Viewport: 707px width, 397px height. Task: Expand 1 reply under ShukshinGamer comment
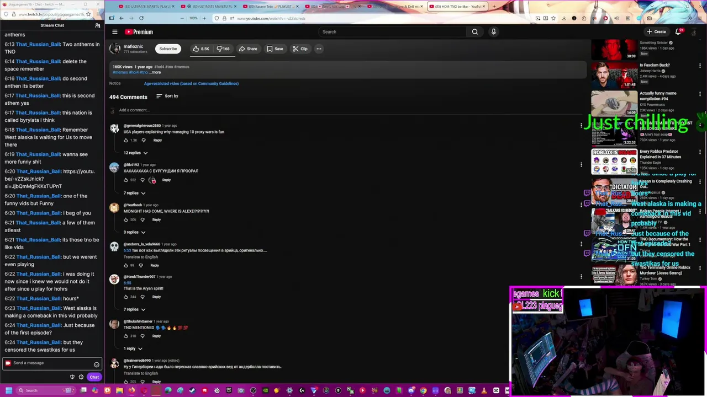click(133, 348)
